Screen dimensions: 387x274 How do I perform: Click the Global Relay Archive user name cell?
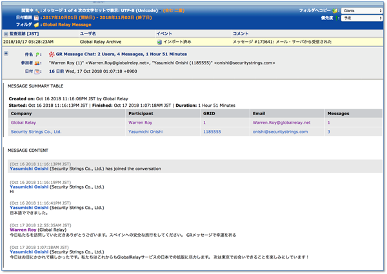pos(101,42)
